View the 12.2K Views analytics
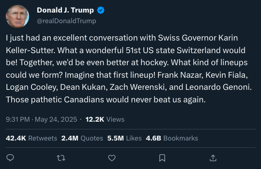261x169 pixels. click(x=105, y=119)
